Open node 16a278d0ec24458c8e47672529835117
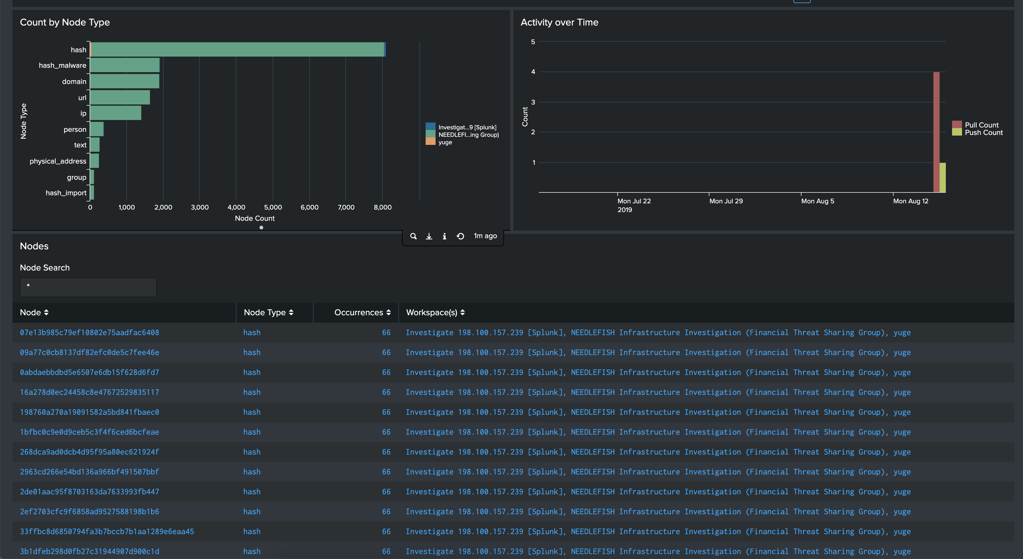 (89, 392)
